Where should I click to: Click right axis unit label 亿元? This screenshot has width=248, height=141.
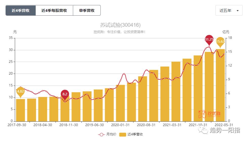[x=226, y=32]
